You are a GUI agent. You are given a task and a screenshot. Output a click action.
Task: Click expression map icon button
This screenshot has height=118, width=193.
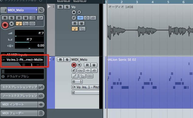coord(41,87)
